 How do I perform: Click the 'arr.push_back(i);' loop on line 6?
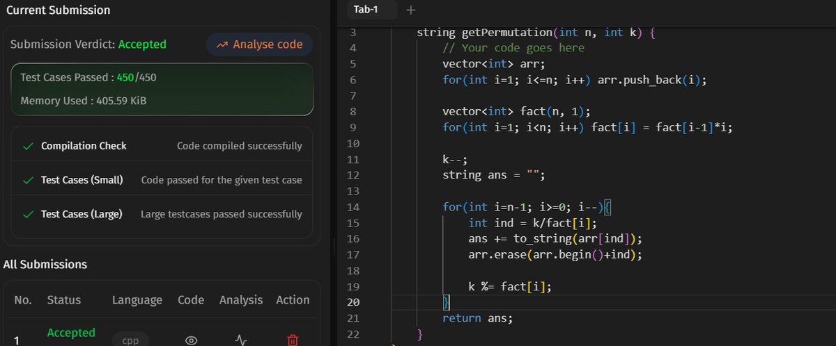pos(575,80)
